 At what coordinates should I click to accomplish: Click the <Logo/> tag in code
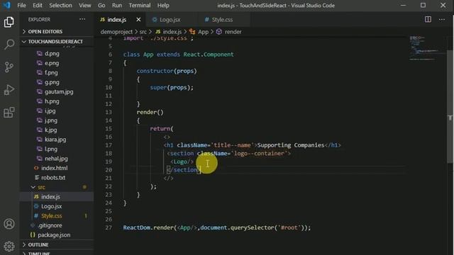[182, 161]
